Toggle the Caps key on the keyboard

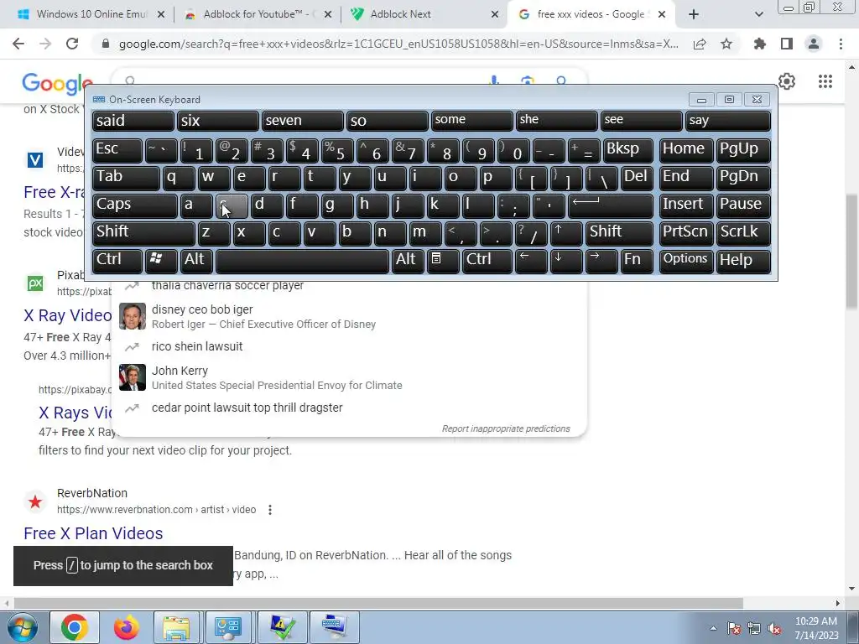(134, 205)
